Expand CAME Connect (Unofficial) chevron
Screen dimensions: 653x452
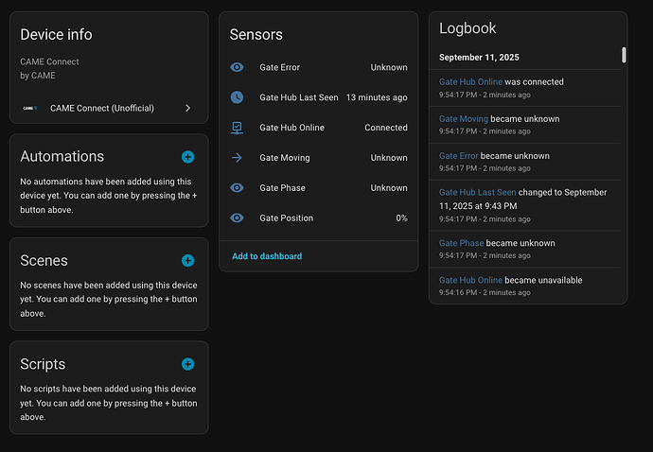point(187,109)
